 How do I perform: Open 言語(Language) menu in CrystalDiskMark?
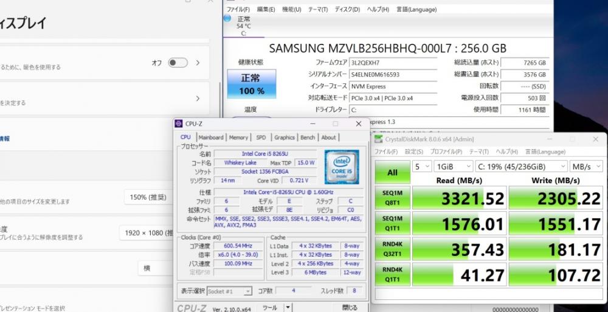tap(546, 151)
